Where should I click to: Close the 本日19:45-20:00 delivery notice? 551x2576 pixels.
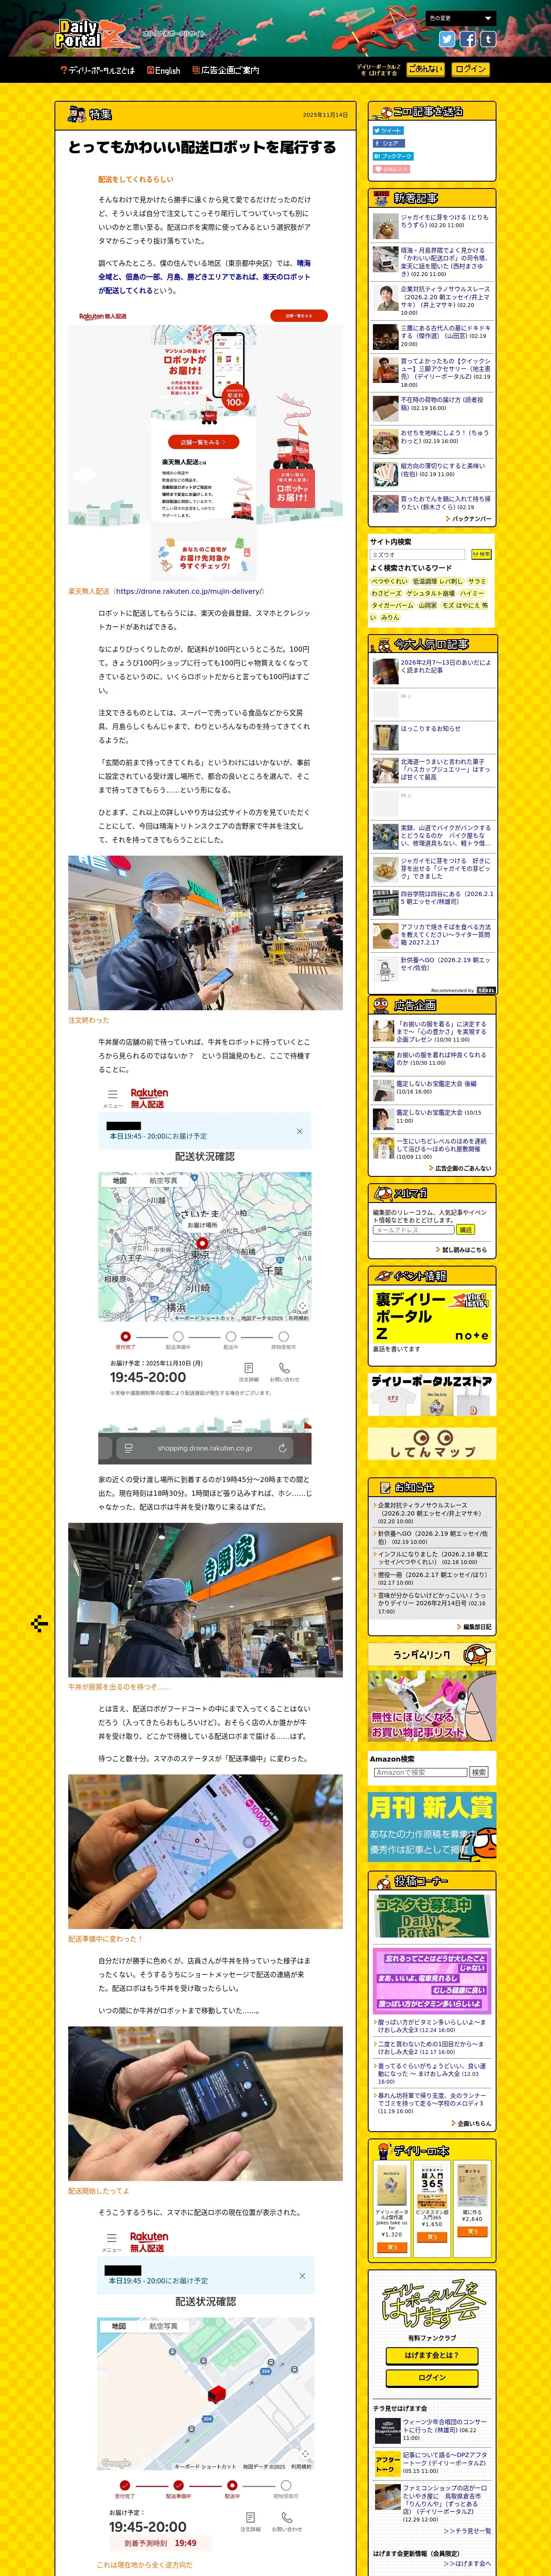300,1131
